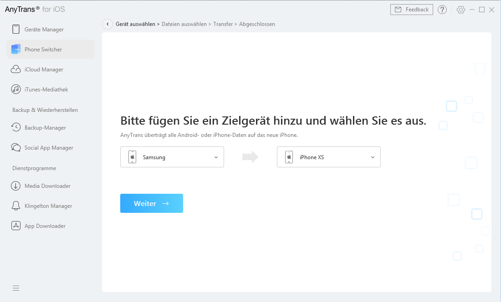Open Geräte Manager device icon
The width and height of the screenshot is (501, 302).
point(15,29)
